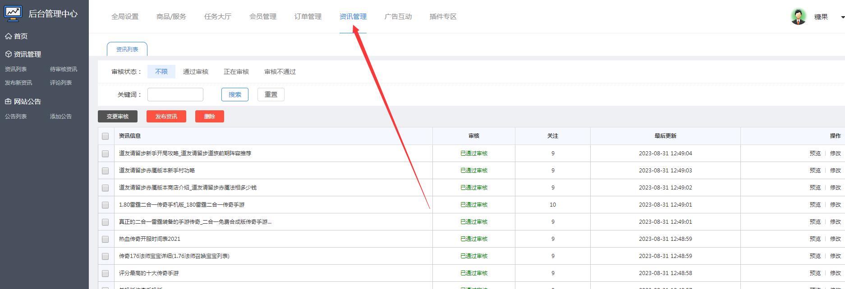Click the home icon beside 首页
The image size is (845, 289).
pyautogui.click(x=8, y=36)
